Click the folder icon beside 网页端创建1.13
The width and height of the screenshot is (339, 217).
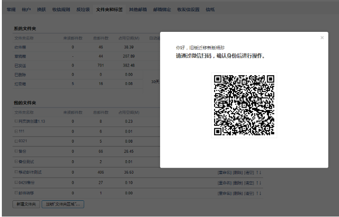tap(16, 121)
